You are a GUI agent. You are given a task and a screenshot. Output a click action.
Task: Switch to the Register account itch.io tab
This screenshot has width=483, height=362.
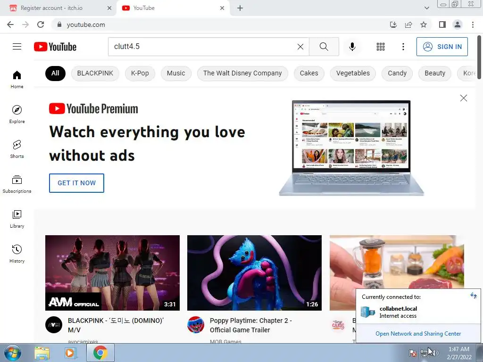tap(58, 8)
